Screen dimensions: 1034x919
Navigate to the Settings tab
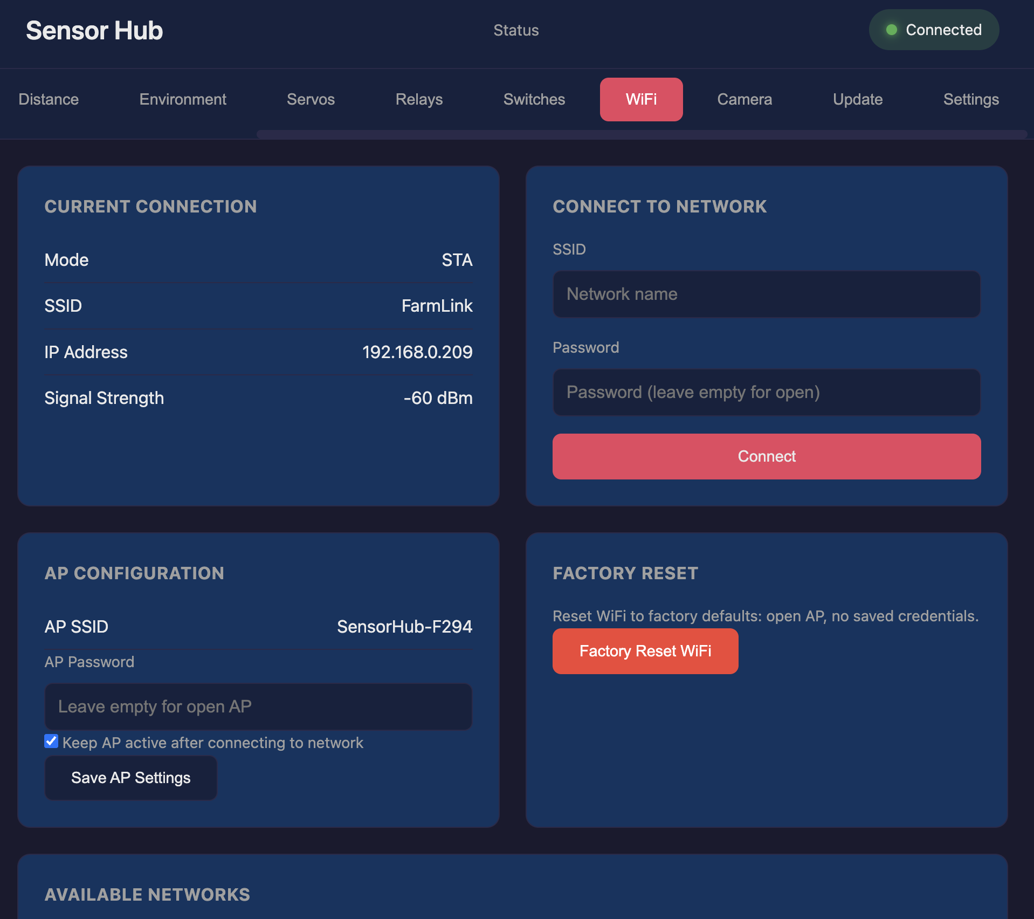tap(970, 99)
